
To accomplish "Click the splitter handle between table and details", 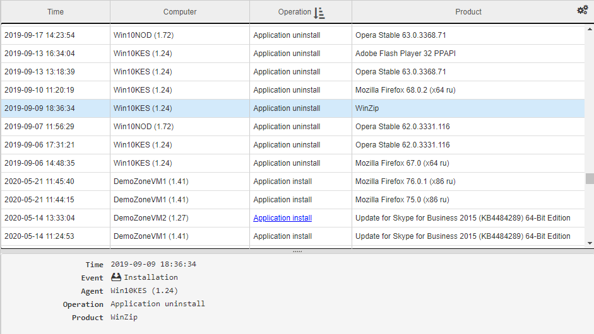I will (297, 251).
